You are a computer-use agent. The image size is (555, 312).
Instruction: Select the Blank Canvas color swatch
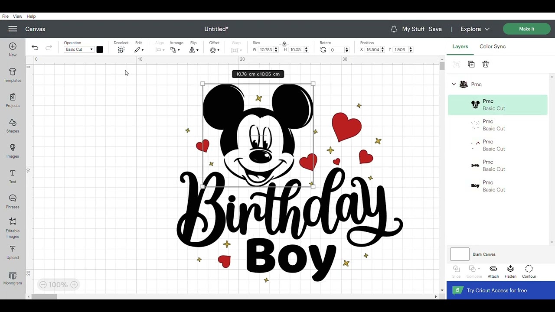tap(460, 254)
